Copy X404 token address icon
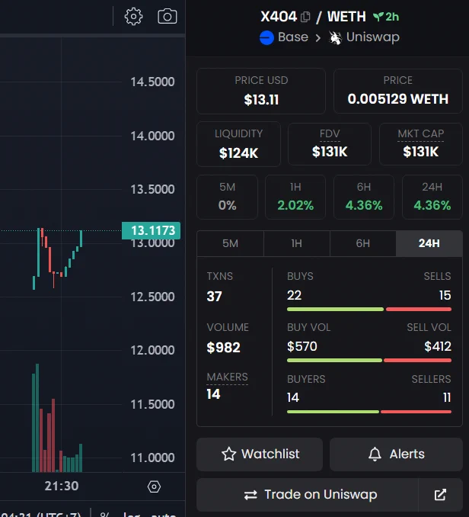The width and height of the screenshot is (469, 517). coord(305,17)
